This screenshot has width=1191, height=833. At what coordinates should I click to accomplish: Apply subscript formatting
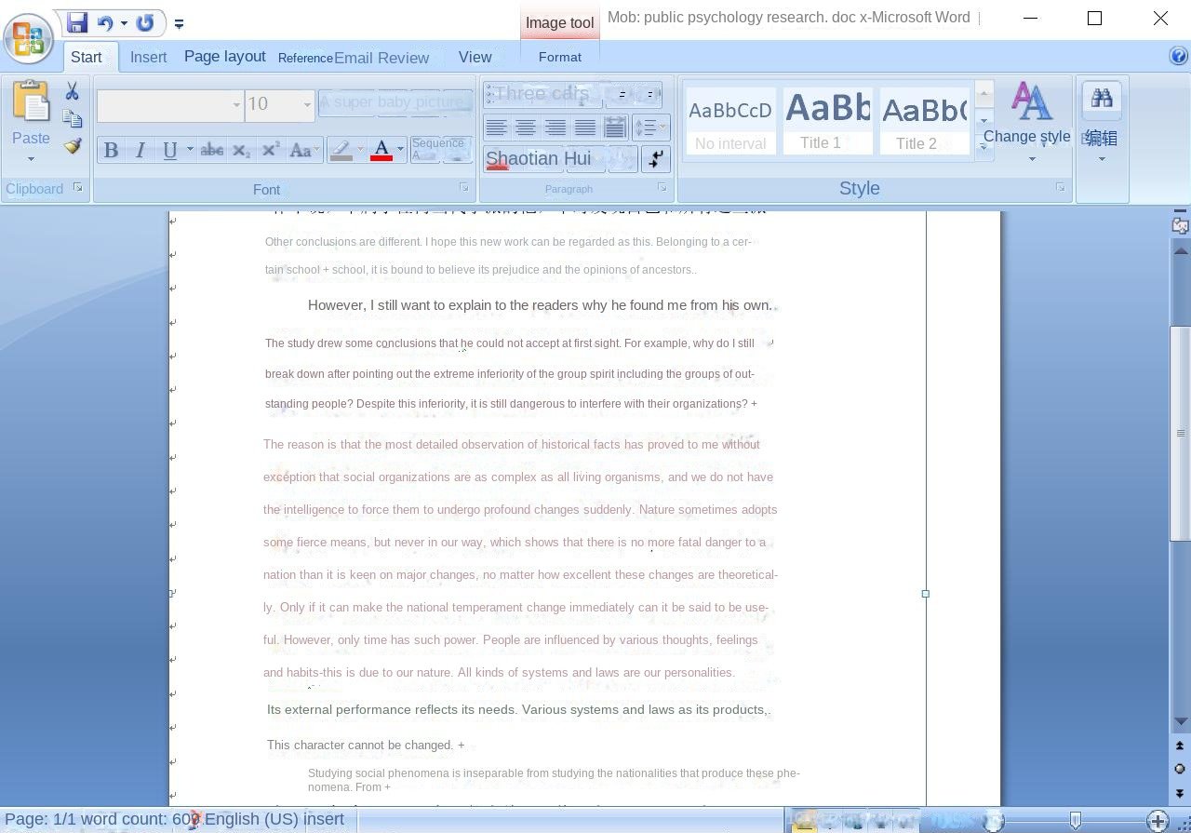[241, 149]
